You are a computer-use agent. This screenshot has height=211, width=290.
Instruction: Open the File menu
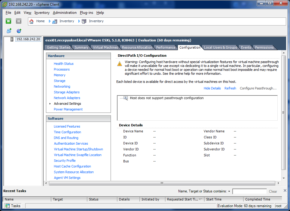click(x=8, y=13)
